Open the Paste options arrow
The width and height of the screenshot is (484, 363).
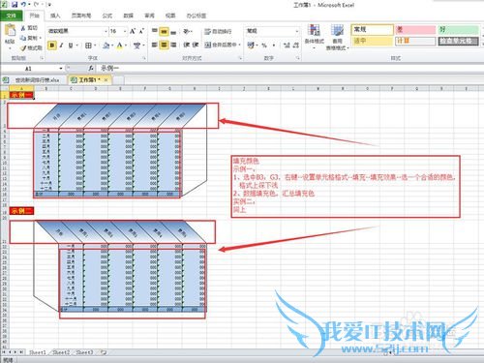10,47
